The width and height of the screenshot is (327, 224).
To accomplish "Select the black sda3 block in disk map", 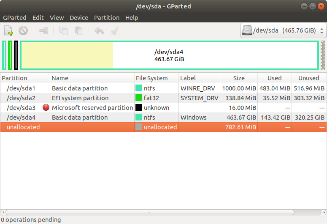I will coord(16,55).
